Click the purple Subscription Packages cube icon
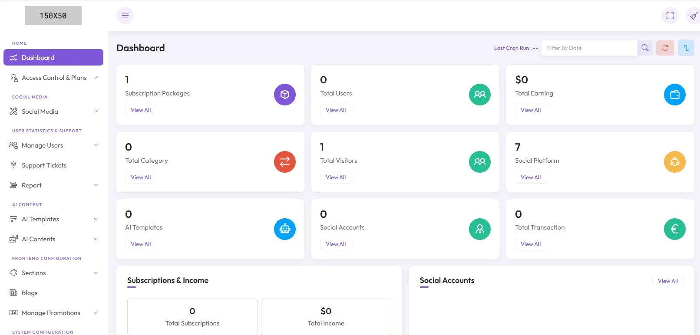The height and width of the screenshot is (335, 700). (x=284, y=95)
